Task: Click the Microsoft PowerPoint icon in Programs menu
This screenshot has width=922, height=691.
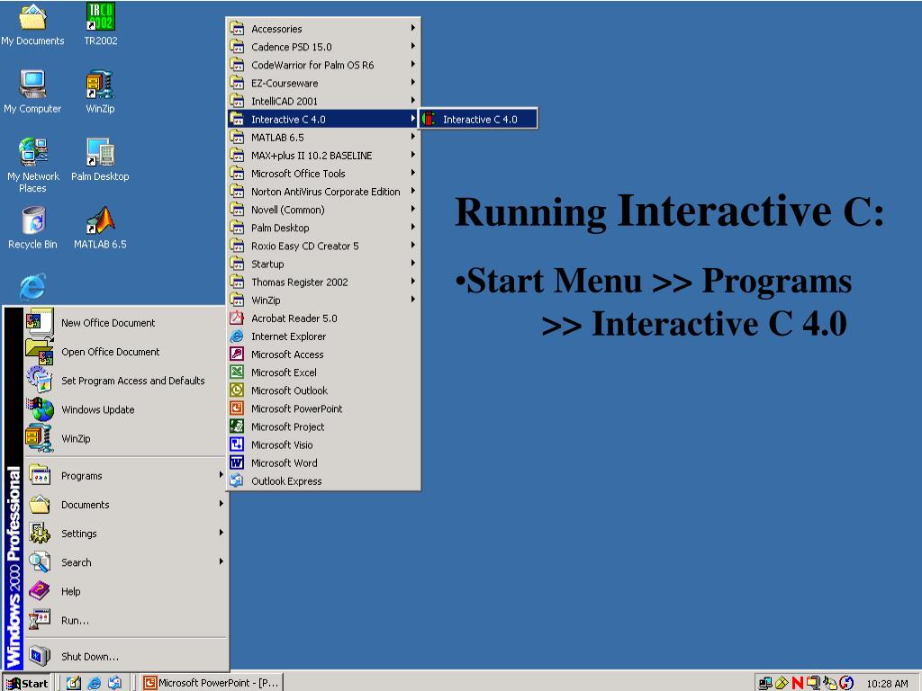Action: pyautogui.click(x=237, y=408)
